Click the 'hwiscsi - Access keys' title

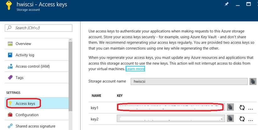[42, 4]
